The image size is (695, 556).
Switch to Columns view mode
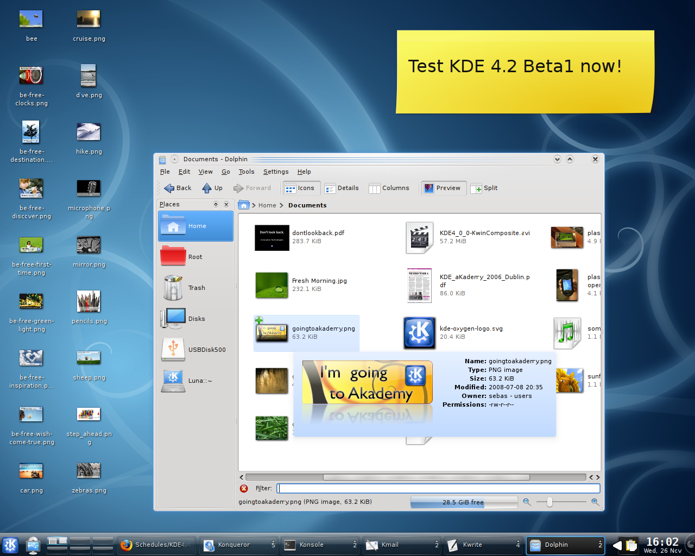click(389, 188)
